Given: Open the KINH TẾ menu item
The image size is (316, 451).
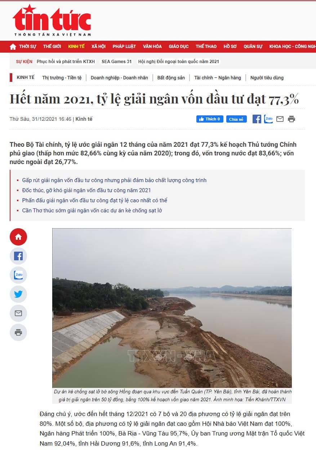Looking at the screenshot, I should coord(76,47).
